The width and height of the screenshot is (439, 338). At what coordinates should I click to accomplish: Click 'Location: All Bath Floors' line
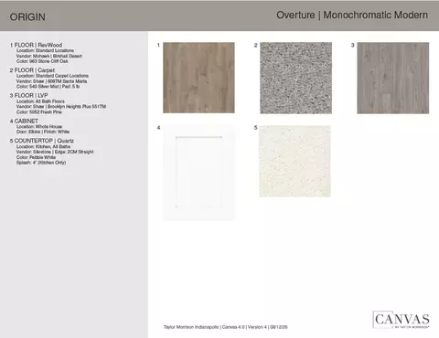[40, 101]
